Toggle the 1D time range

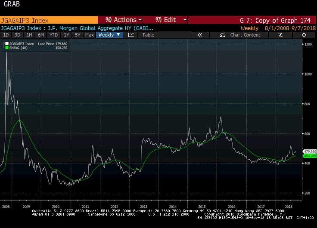pos(6,35)
